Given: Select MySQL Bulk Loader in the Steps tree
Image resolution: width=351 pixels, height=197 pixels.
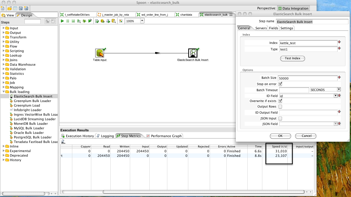Looking at the screenshot, I should (x=29, y=128).
